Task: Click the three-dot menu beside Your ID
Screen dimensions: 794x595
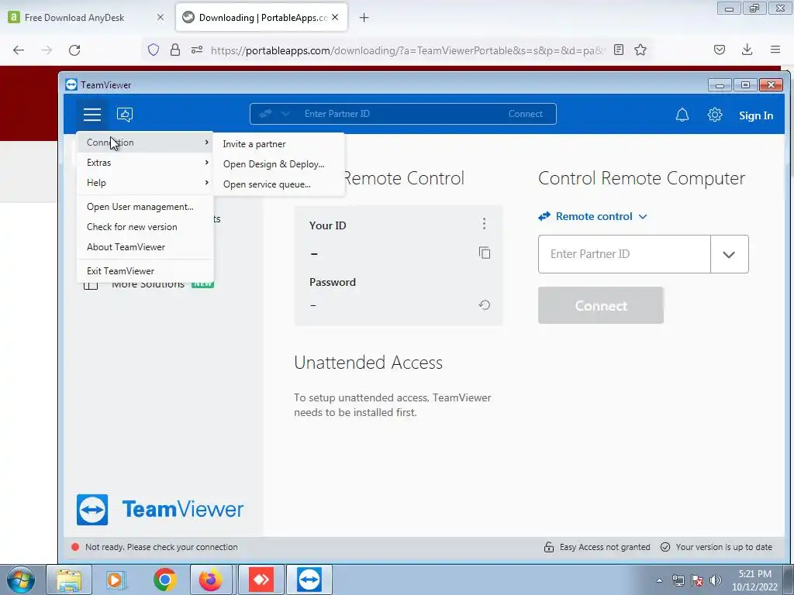Action: [x=484, y=224]
